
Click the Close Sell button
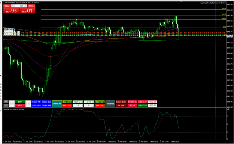click(x=46, y=106)
